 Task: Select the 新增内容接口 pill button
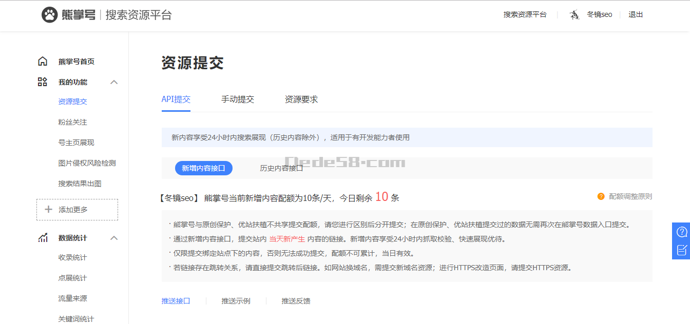tap(204, 168)
